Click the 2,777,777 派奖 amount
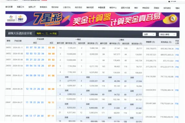The width and height of the screenshot is (185, 123). (72, 81)
